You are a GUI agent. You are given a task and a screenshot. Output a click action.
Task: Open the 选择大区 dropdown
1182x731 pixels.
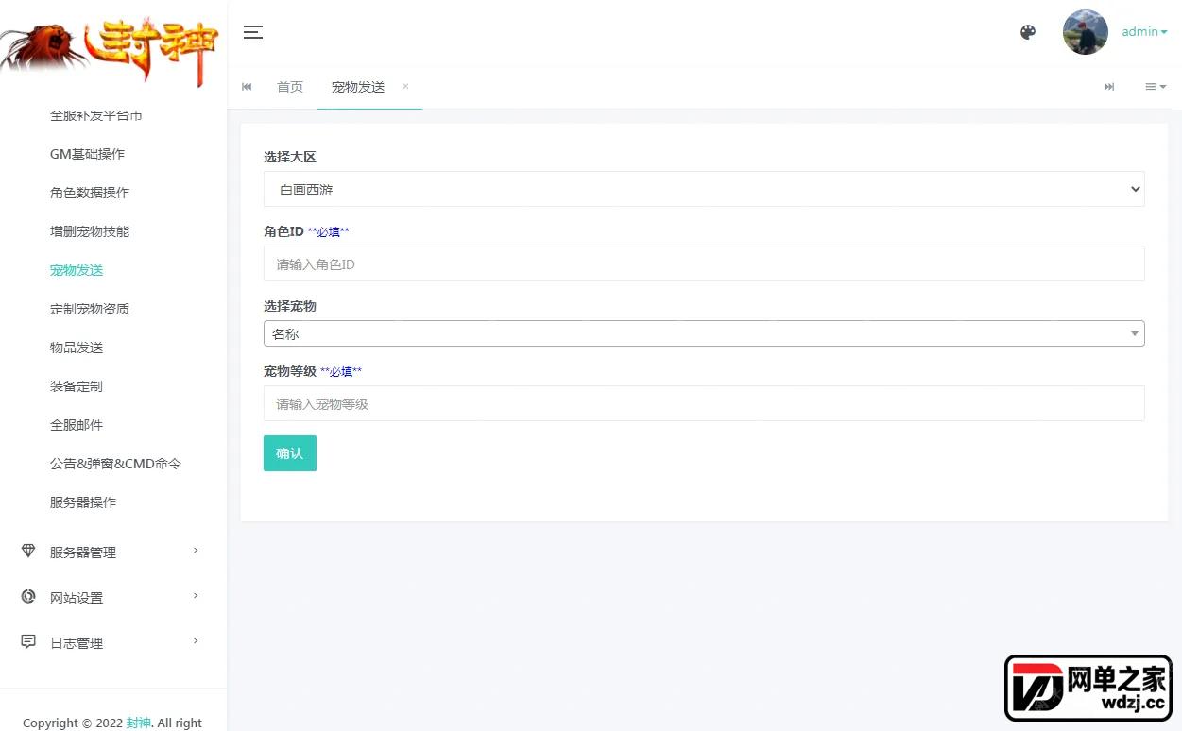[x=704, y=189]
